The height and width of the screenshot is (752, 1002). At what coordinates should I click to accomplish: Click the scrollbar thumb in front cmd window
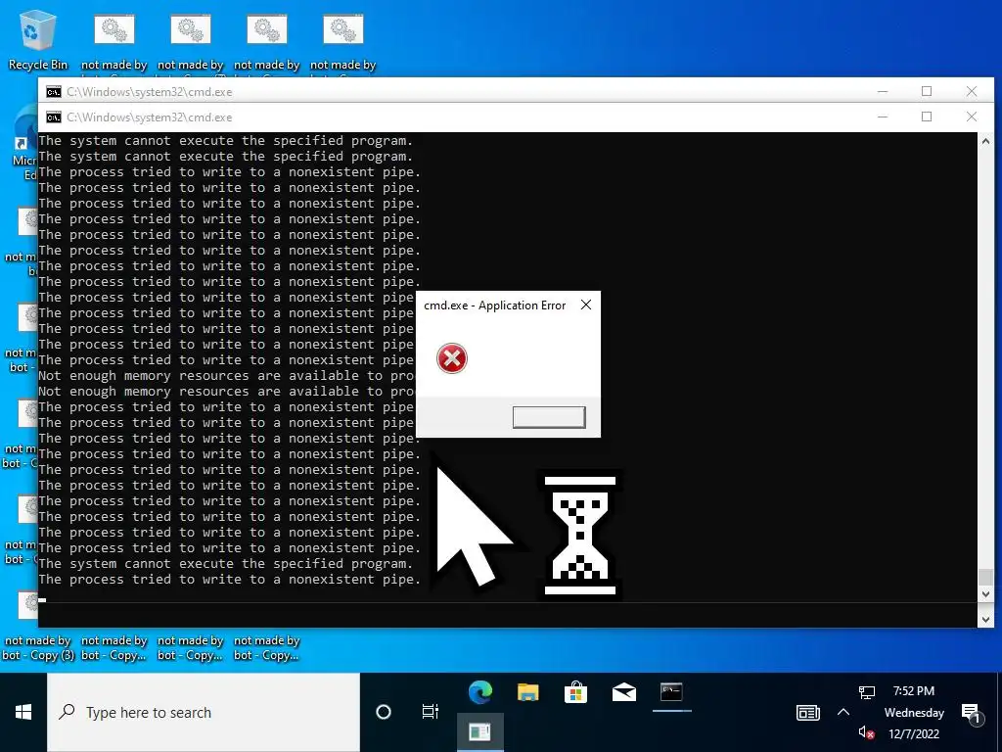point(985,577)
